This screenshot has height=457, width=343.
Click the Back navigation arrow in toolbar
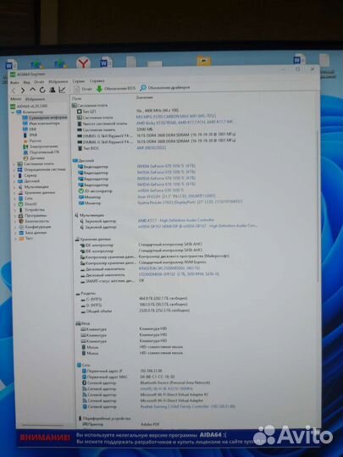[x=13, y=91]
